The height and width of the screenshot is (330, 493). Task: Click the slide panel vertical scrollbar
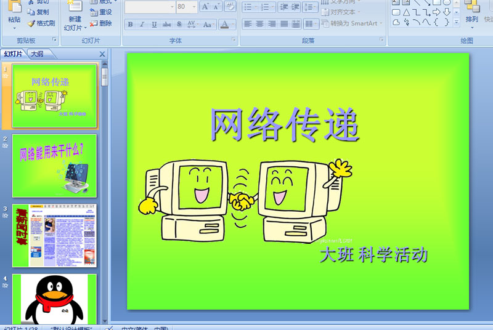pos(104,185)
